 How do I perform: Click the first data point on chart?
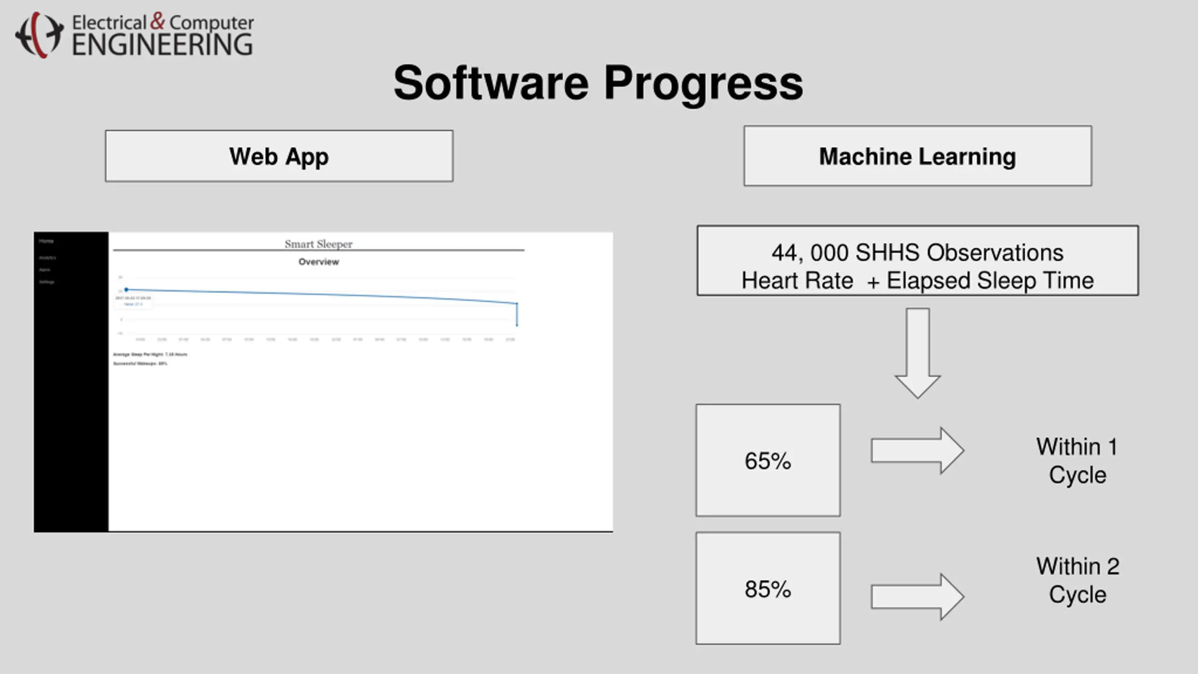pos(126,290)
